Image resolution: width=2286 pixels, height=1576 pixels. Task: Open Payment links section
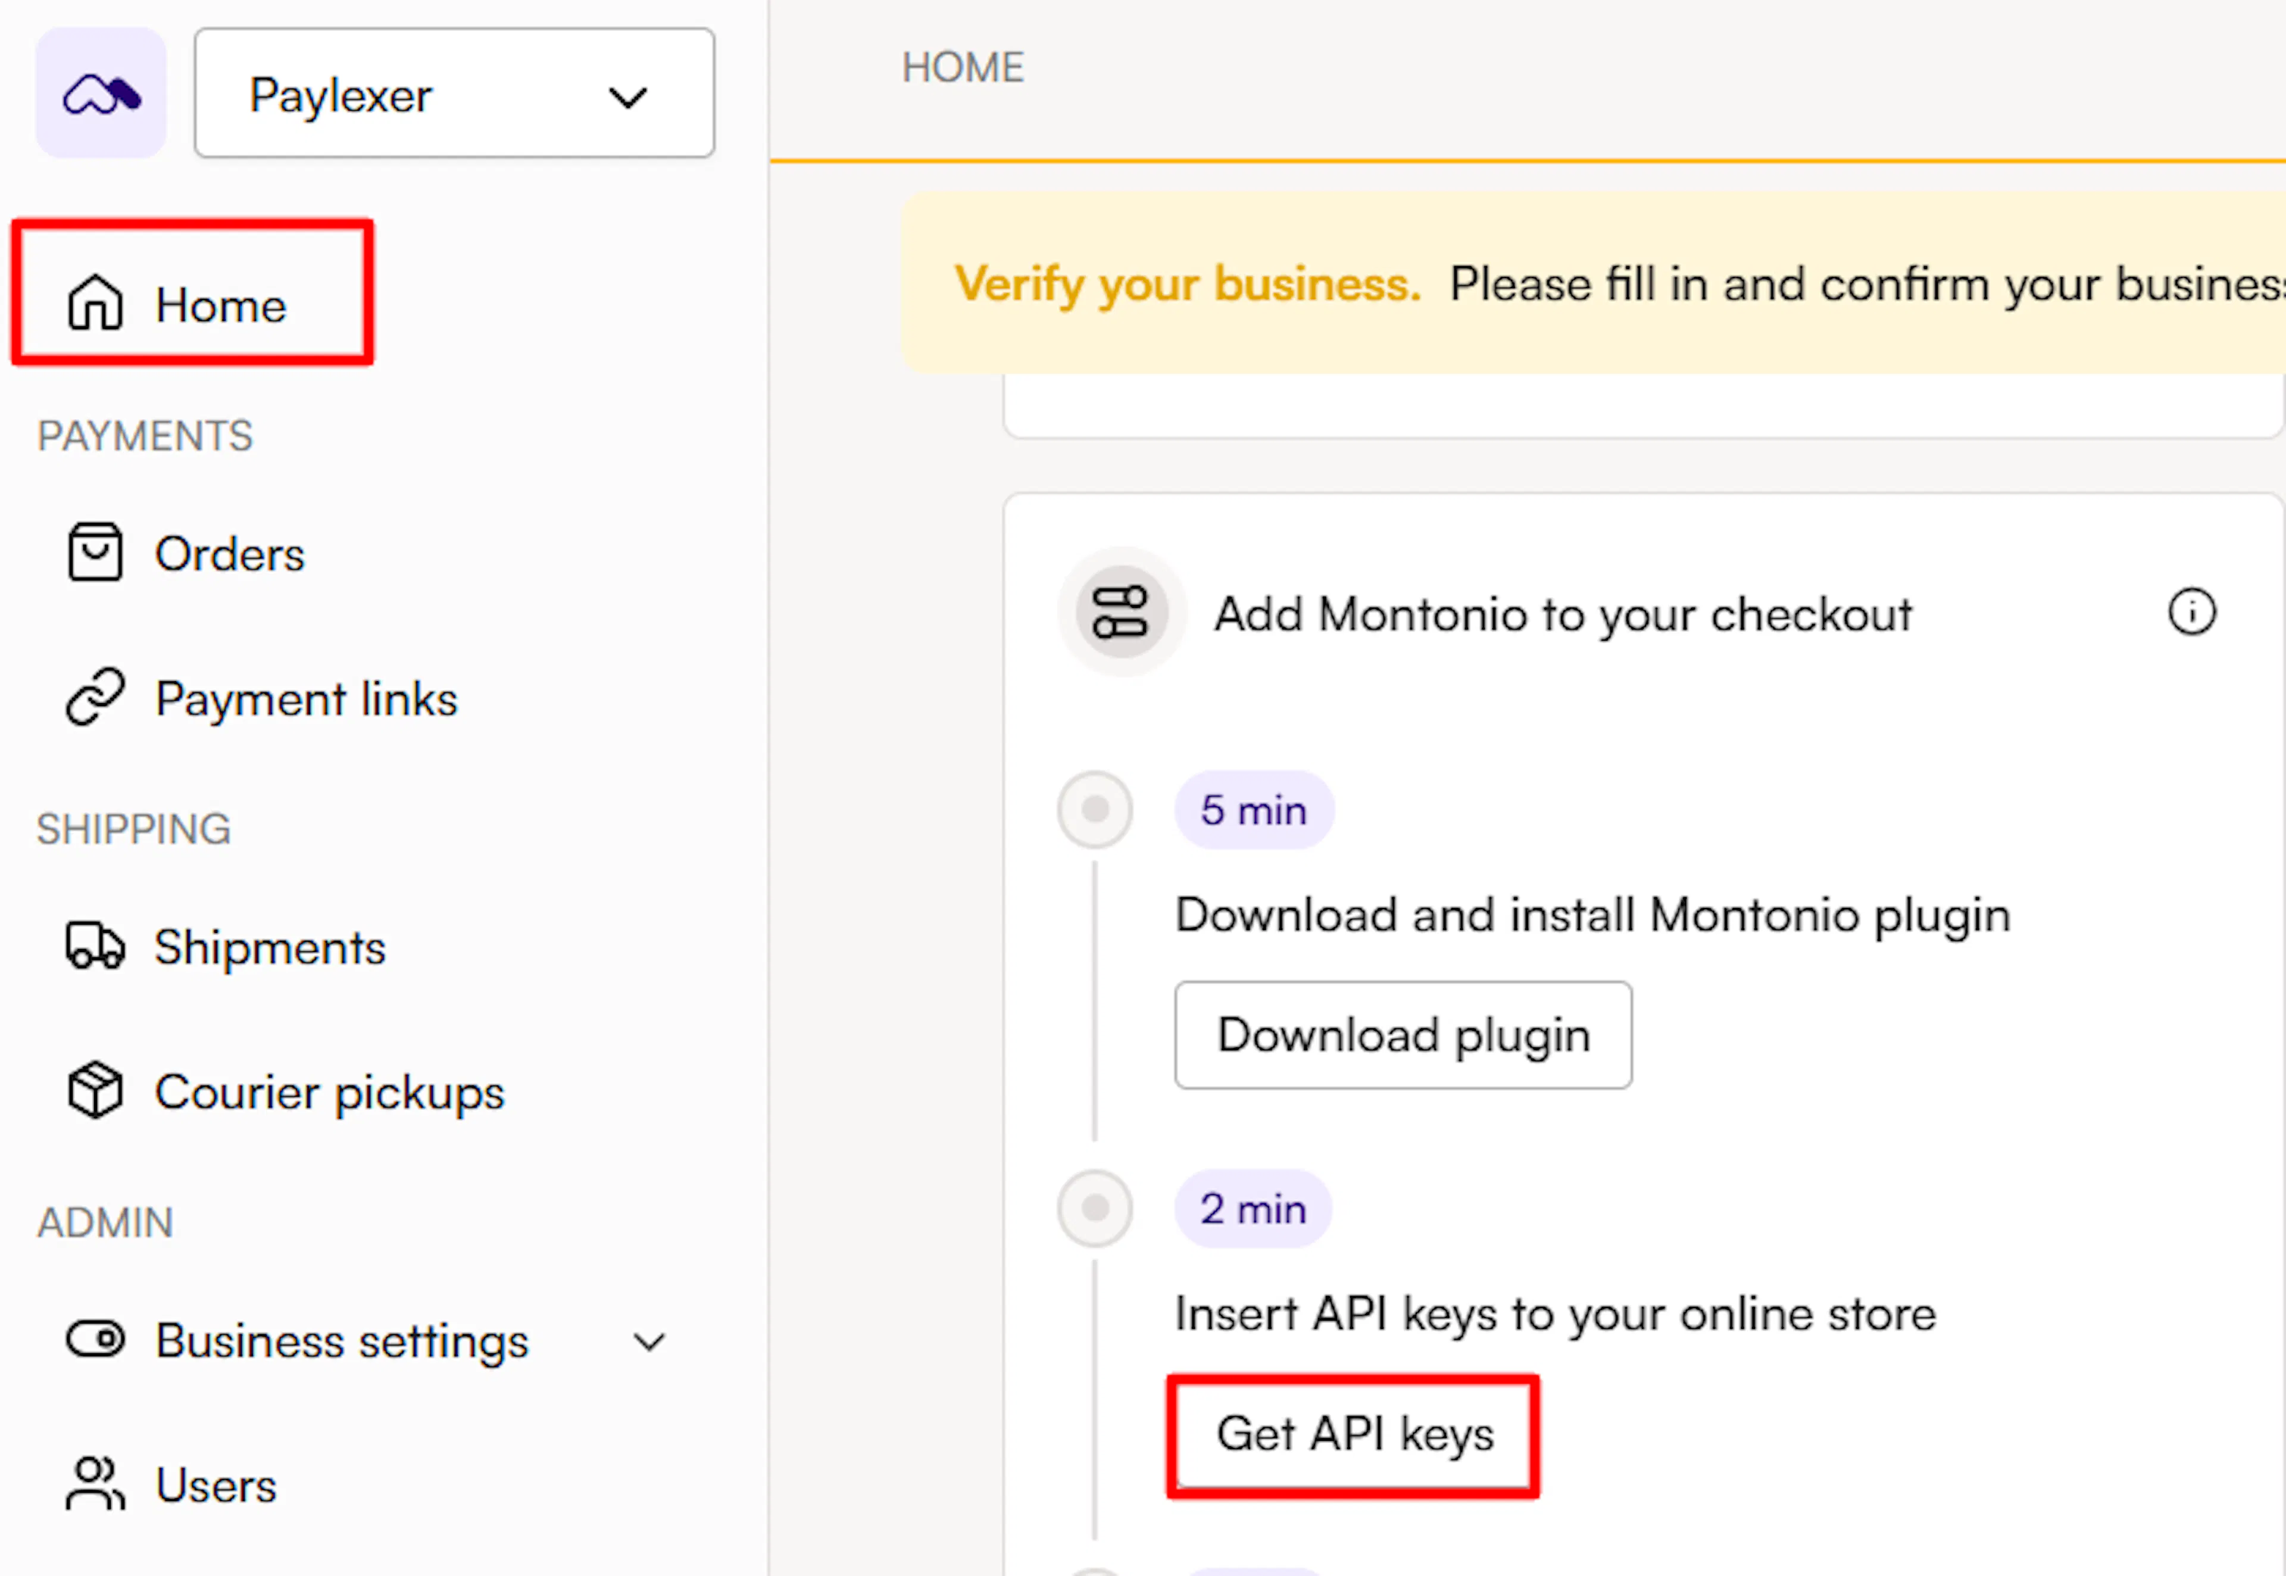[x=306, y=699]
